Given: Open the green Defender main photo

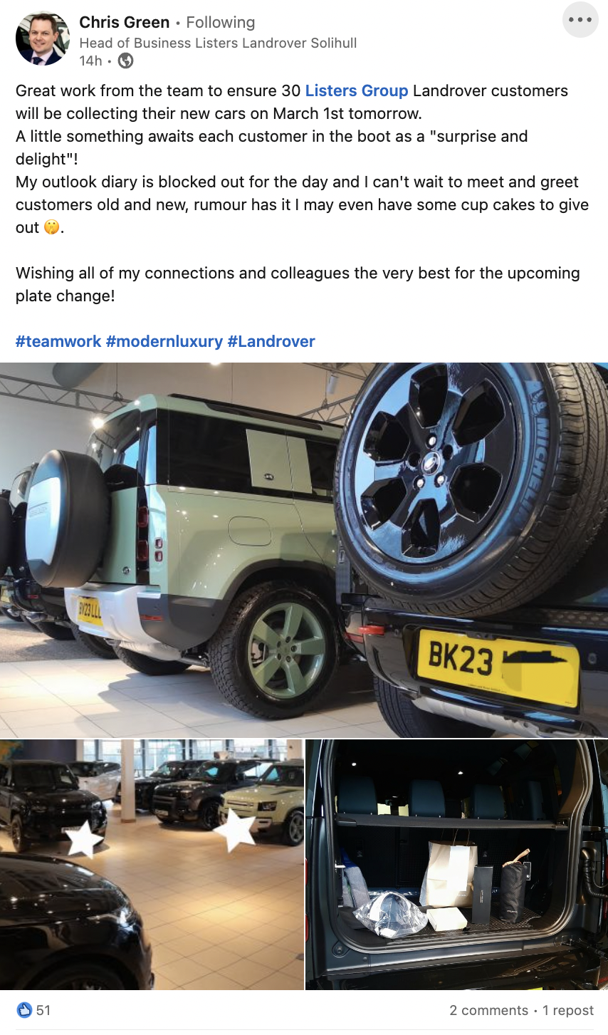Looking at the screenshot, I should (304, 550).
